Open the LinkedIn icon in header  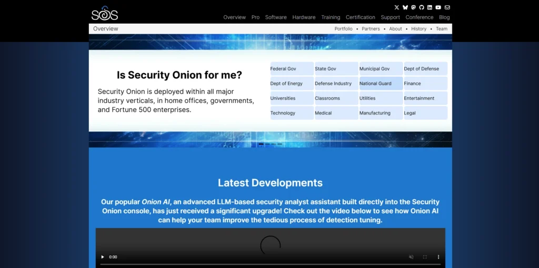pos(430,7)
